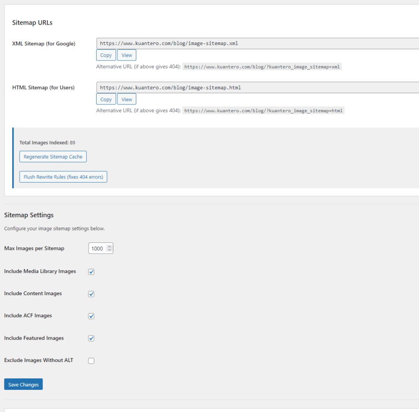View the HTML sitemap page

126,99
